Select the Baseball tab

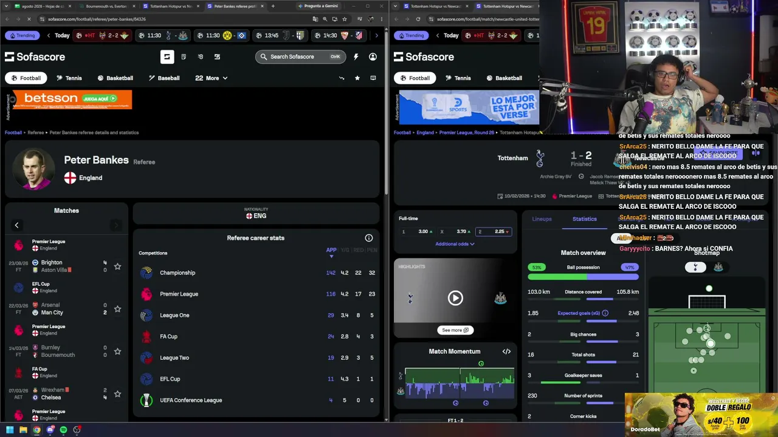click(x=164, y=78)
